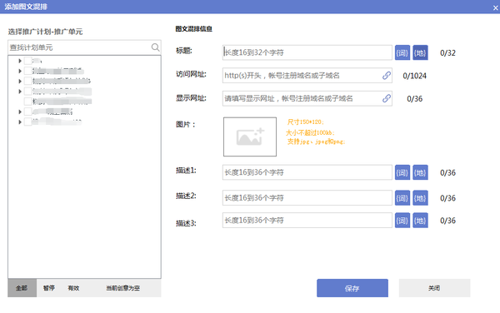This screenshot has height=313, width=500.
Task: Click the 图文混排信息 section heading
Action: [x=194, y=28]
